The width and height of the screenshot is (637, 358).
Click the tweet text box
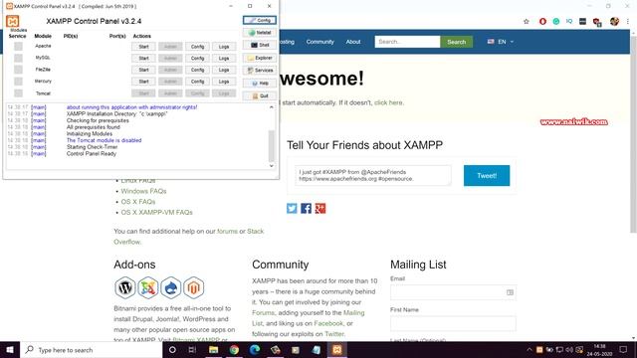(373, 175)
